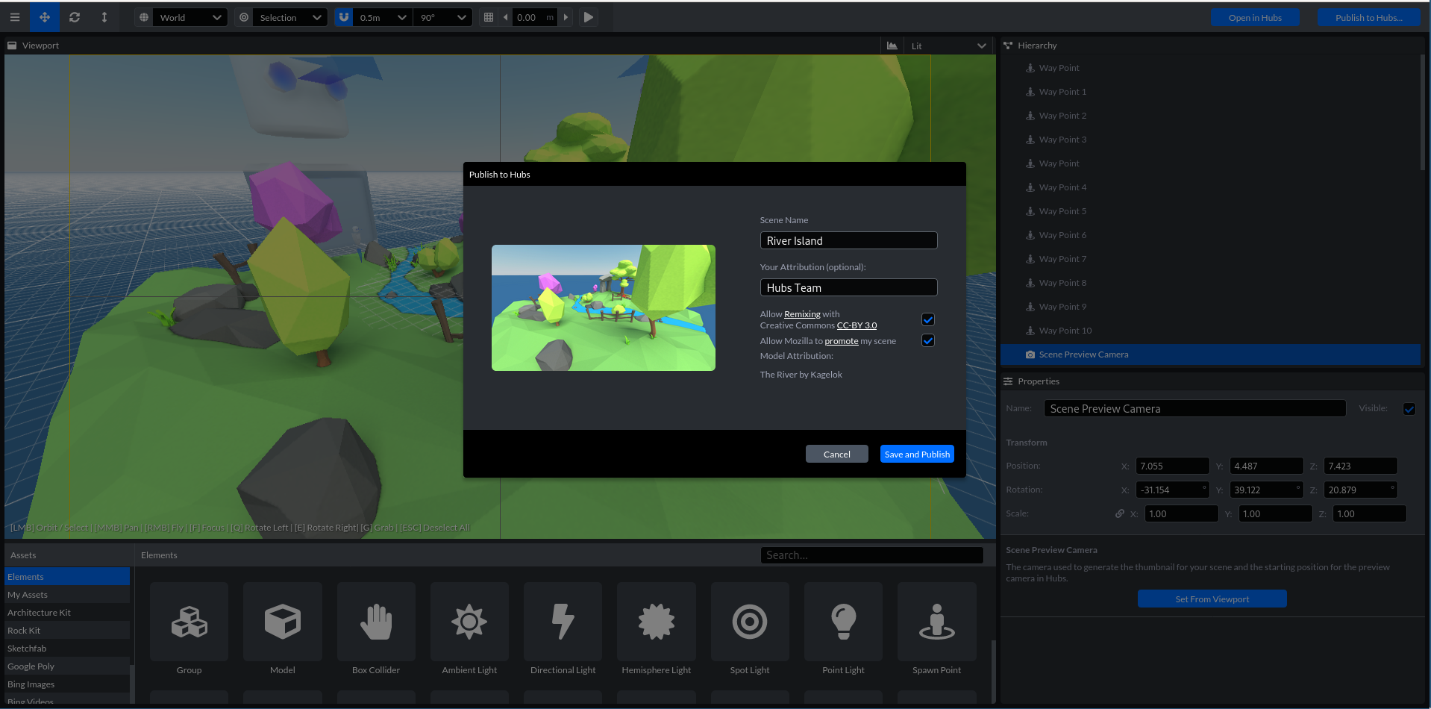Image resolution: width=1431 pixels, height=709 pixels.
Task: Uncheck Allow Remixing checkbox
Action: pos(928,319)
